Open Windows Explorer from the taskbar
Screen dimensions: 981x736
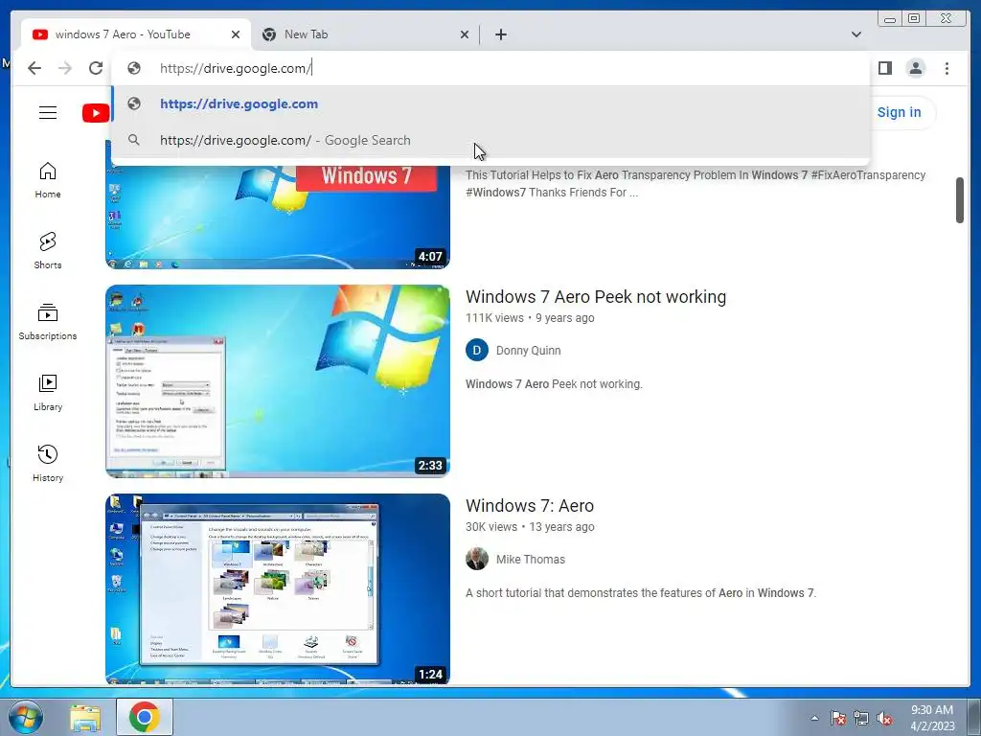85,718
